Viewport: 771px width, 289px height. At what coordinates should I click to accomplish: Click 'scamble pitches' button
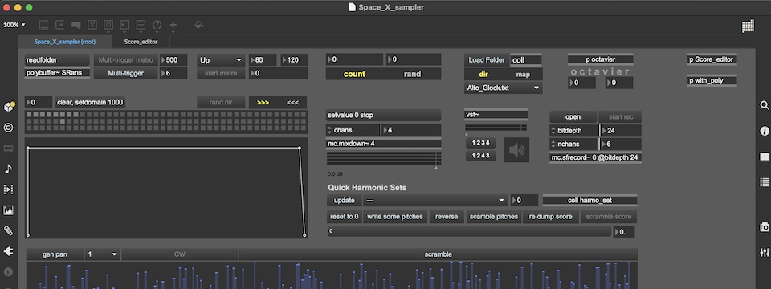coord(494,216)
